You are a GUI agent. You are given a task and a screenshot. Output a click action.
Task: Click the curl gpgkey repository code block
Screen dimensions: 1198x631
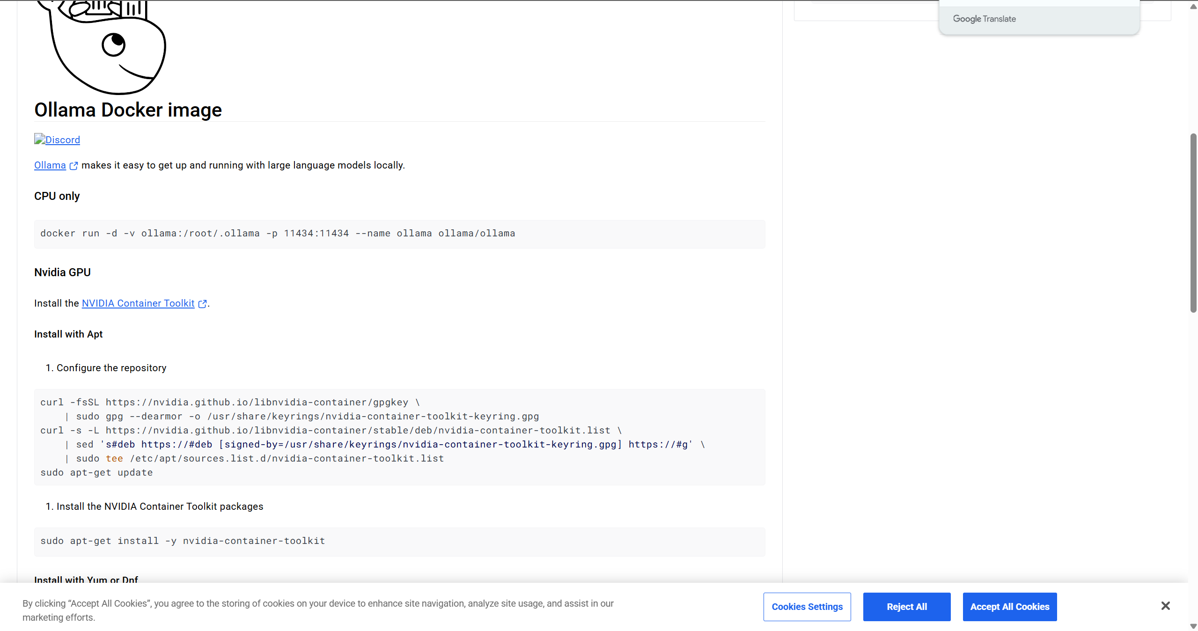point(399,437)
